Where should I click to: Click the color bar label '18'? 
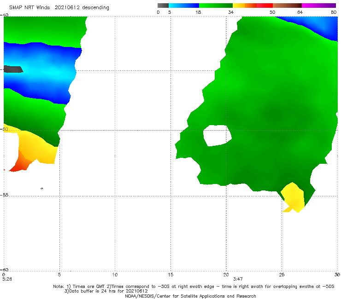tap(198, 12)
